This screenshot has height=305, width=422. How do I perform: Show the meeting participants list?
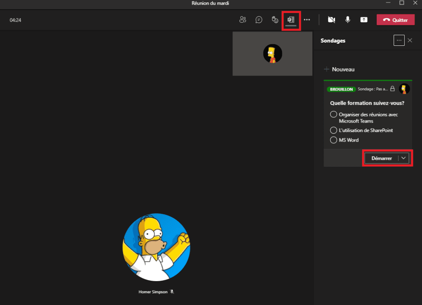242,20
